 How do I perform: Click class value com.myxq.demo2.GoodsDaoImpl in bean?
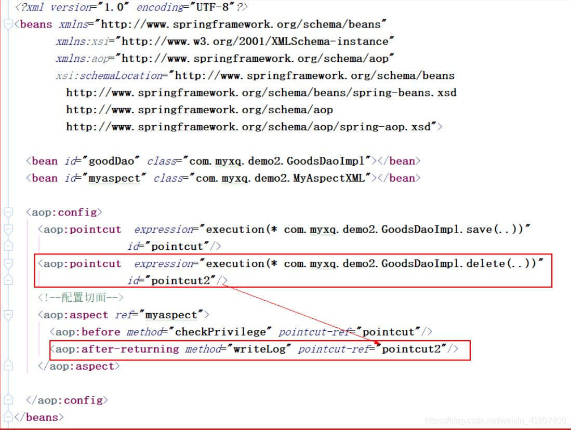click(x=277, y=161)
